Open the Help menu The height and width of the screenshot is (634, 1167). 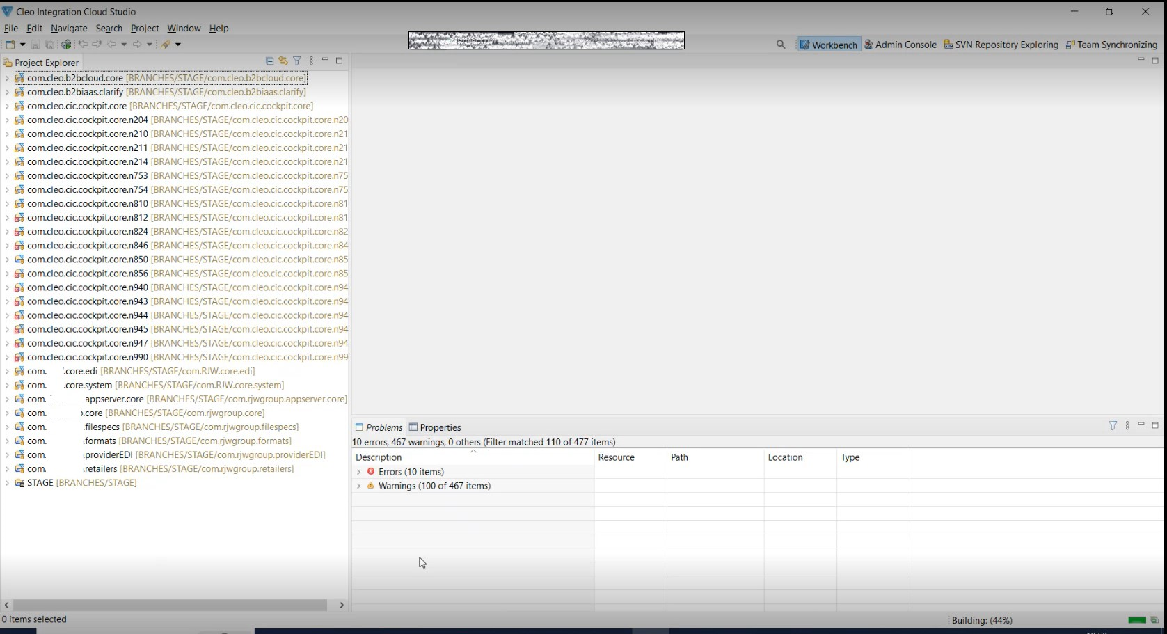click(219, 29)
